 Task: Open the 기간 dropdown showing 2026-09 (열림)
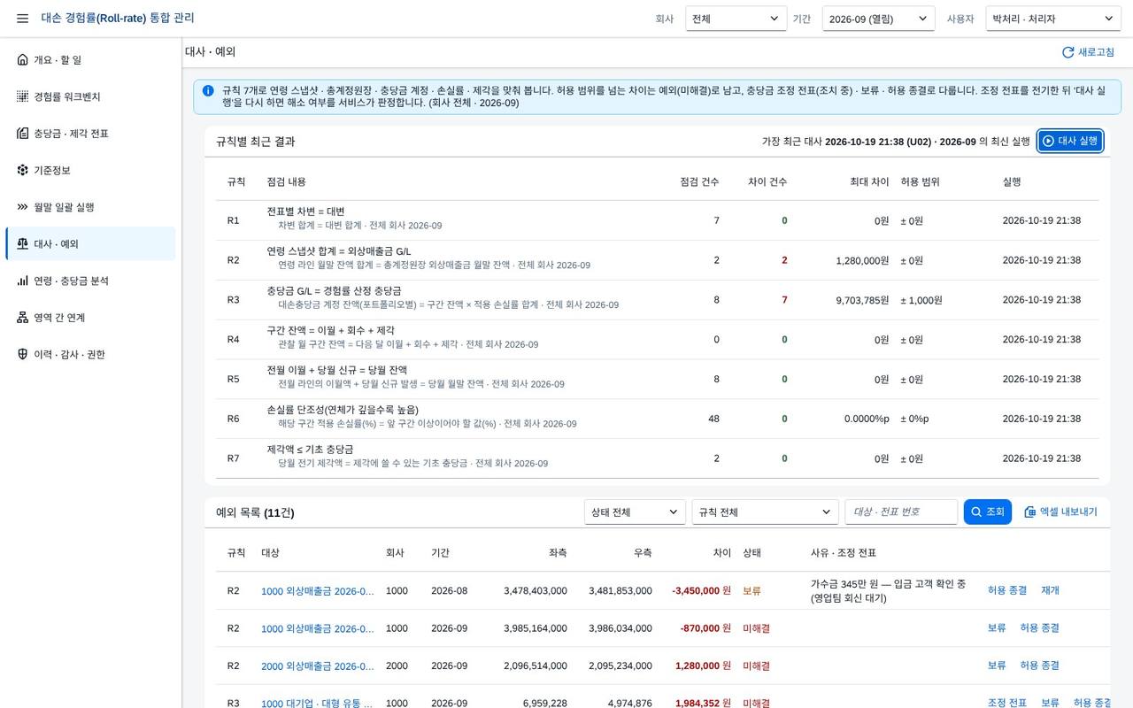[878, 19]
